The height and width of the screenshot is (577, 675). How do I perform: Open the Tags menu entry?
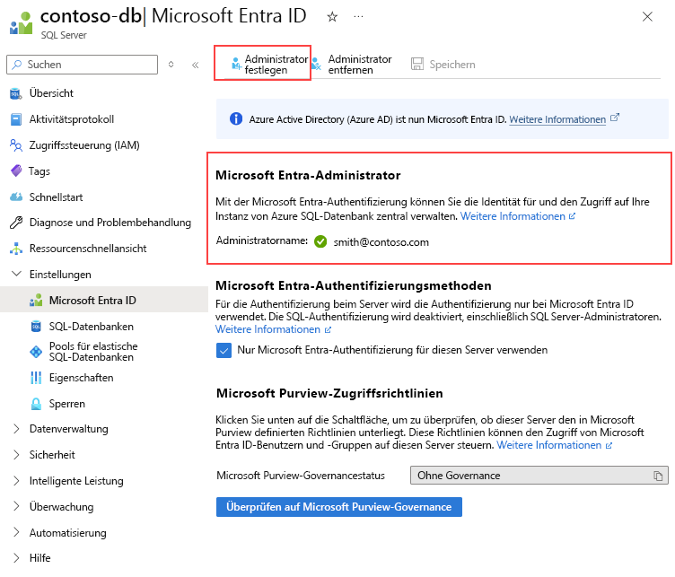[39, 171]
